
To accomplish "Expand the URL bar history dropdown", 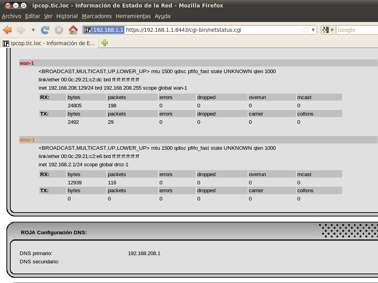I will (x=313, y=30).
